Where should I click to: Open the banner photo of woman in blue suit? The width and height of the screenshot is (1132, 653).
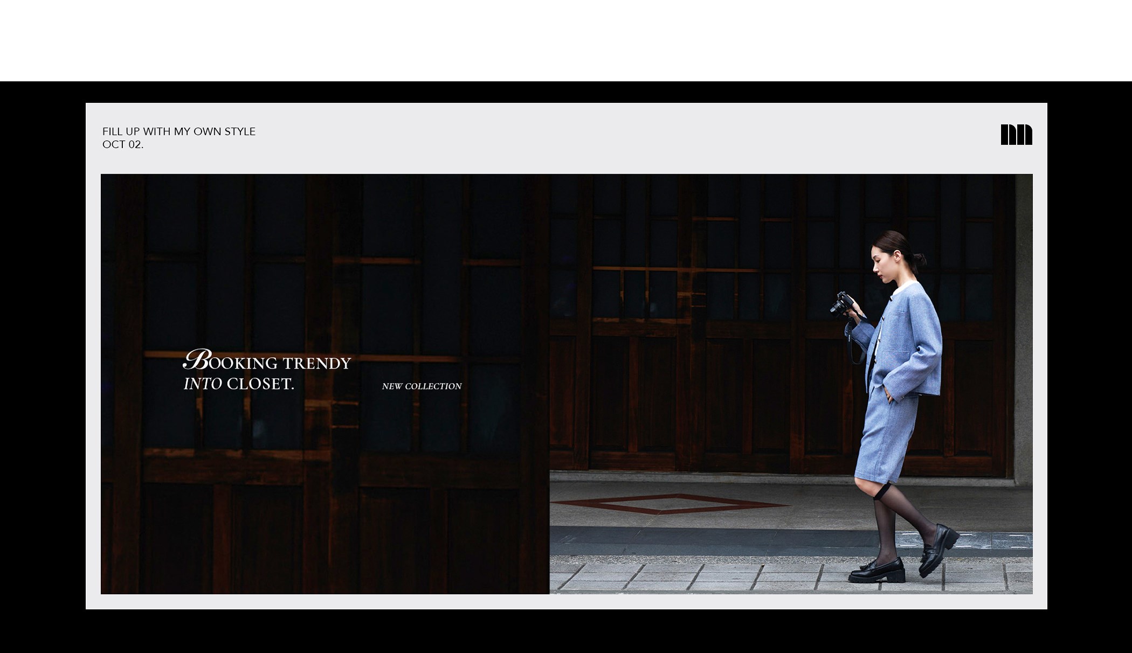pos(791,384)
